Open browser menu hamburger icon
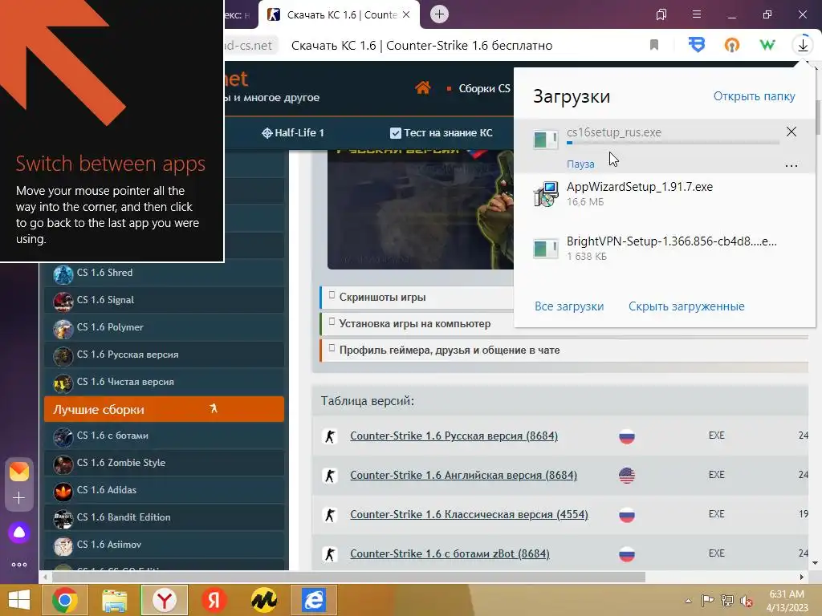The height and width of the screenshot is (616, 822). click(696, 14)
